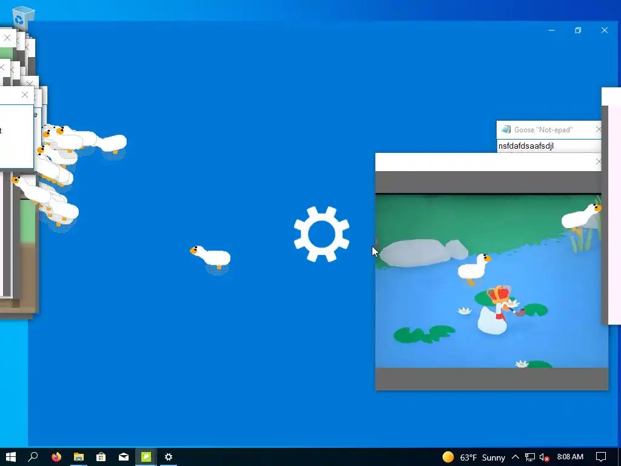Open File Explorer from the taskbar
The image size is (621, 466).
click(78, 457)
